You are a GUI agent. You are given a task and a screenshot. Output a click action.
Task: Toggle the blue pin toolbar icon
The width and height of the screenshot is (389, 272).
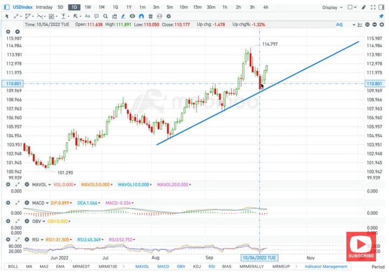381,16
